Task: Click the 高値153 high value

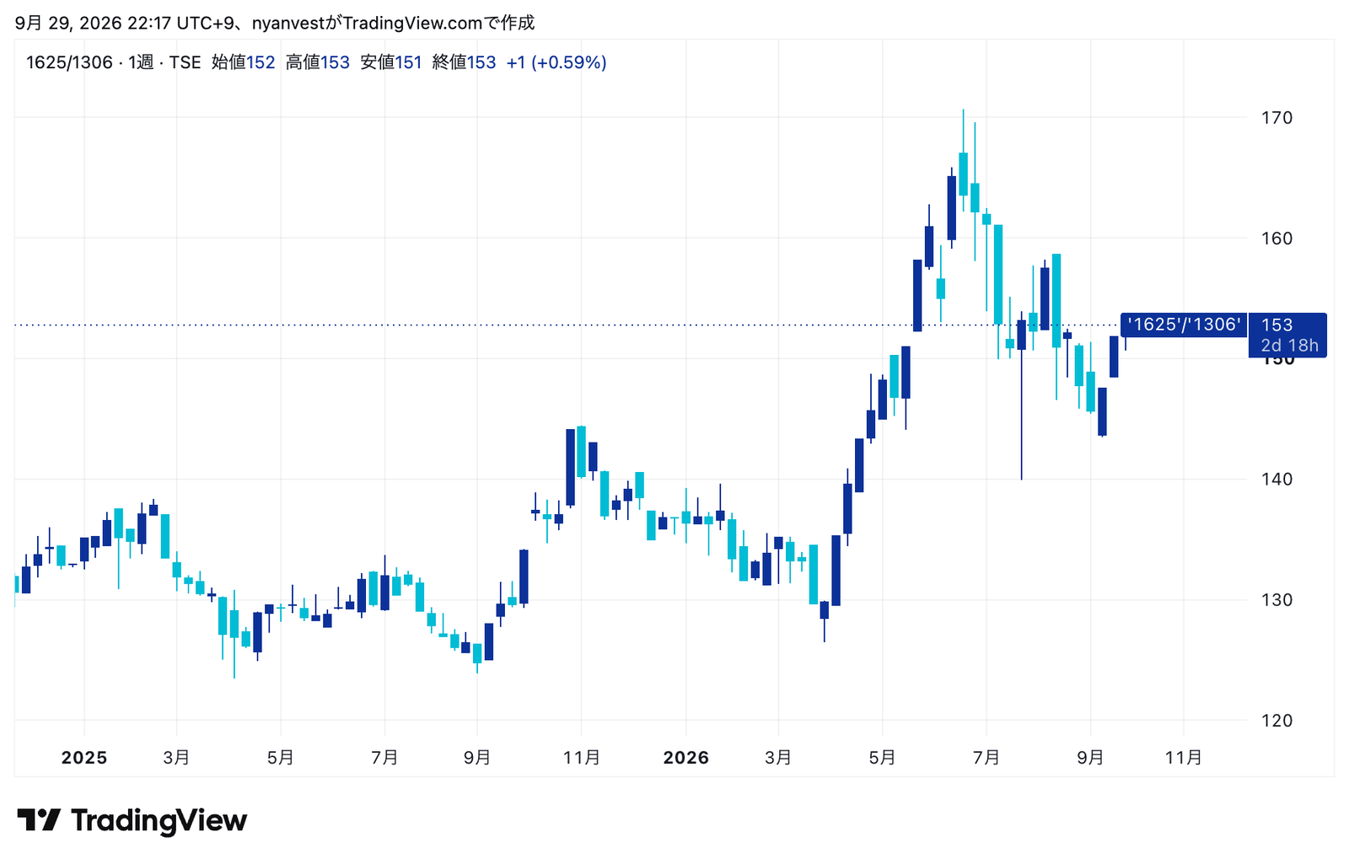Action: (317, 62)
